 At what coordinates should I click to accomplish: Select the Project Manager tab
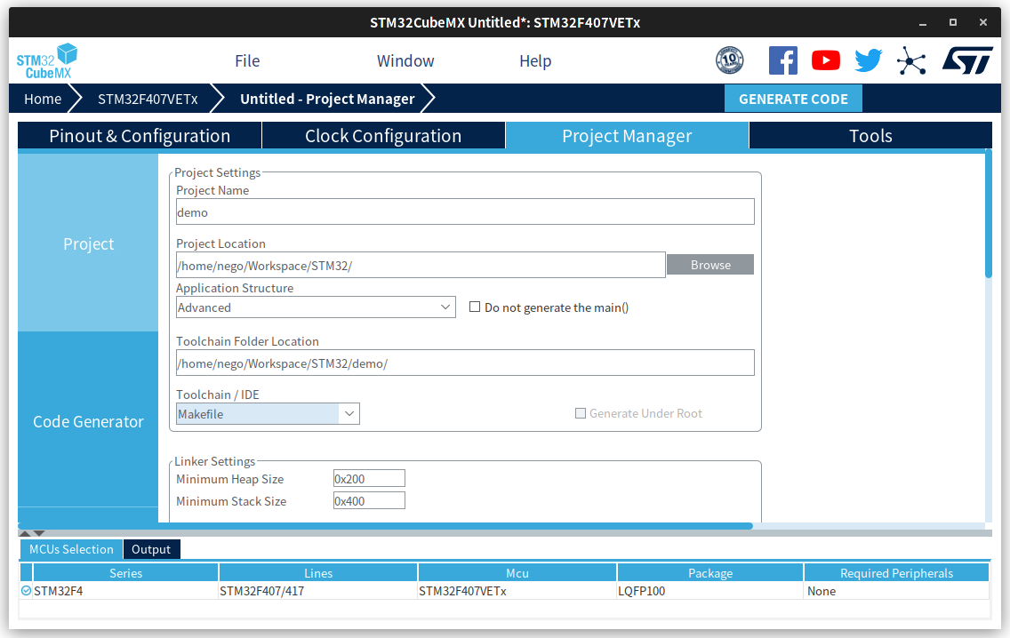coord(627,136)
